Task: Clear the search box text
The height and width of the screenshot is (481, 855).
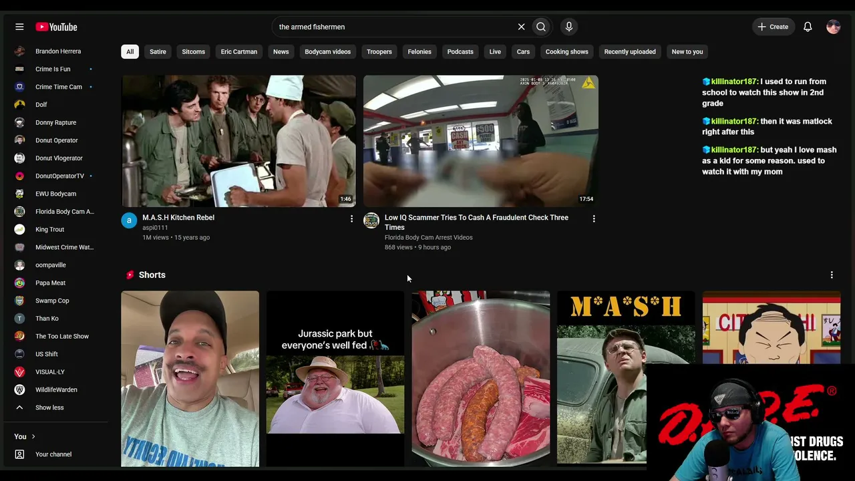Action: pos(521,27)
